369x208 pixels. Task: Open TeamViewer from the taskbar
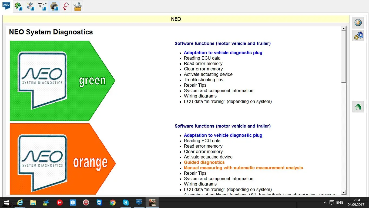pyautogui.click(x=99, y=203)
